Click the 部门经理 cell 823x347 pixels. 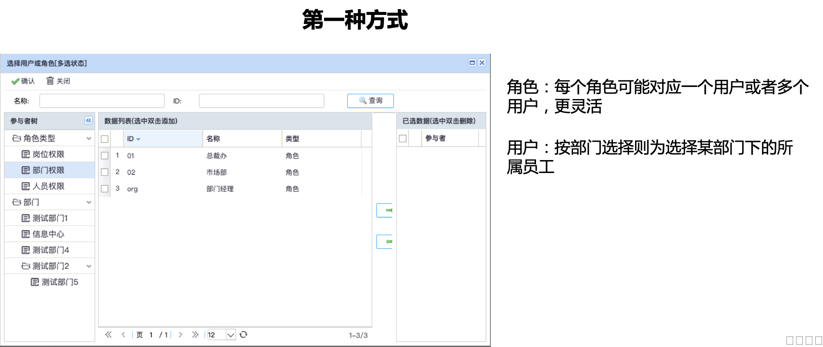(x=220, y=189)
